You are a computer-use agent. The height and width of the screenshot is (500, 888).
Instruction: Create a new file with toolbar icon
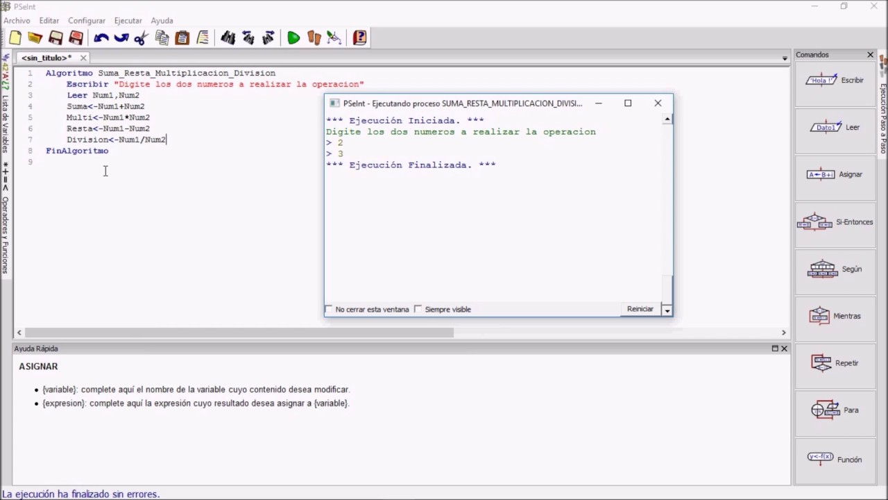coord(15,37)
